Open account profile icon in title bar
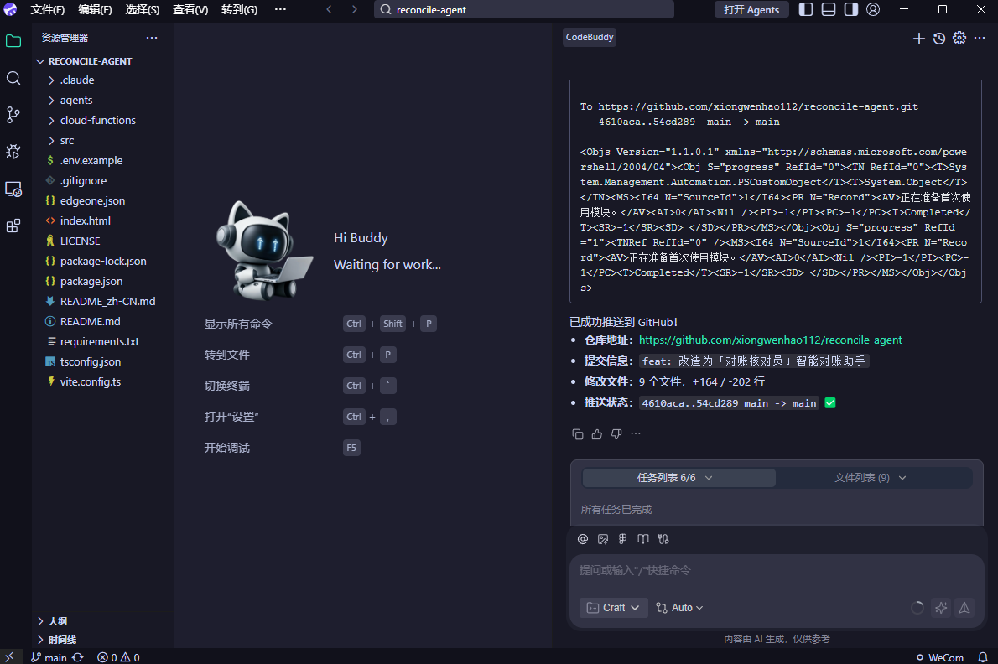The width and height of the screenshot is (998, 664). click(873, 9)
